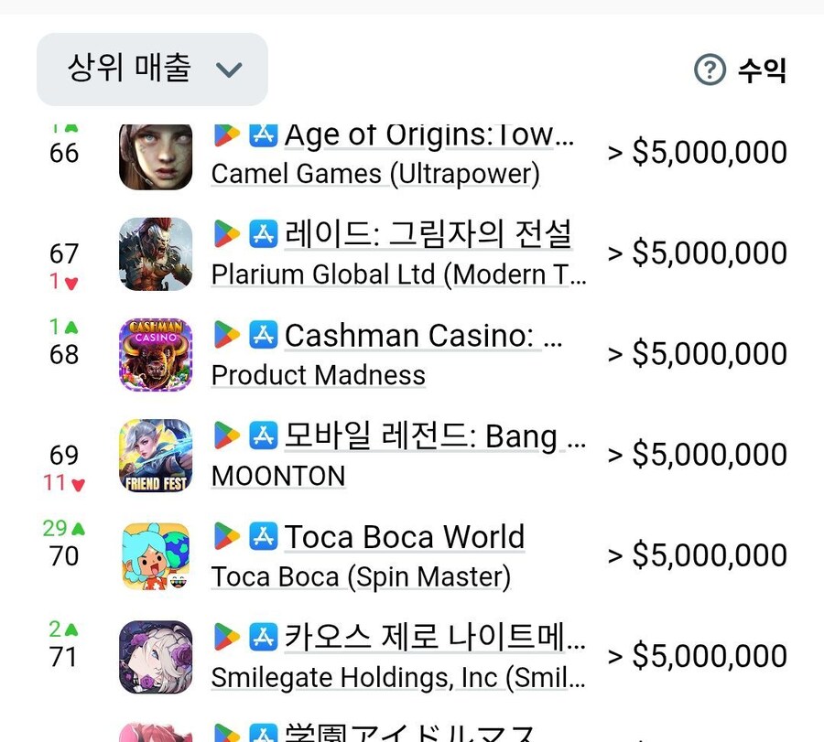Click the Smilegate Holdings, Inc publisher link

pos(395,678)
